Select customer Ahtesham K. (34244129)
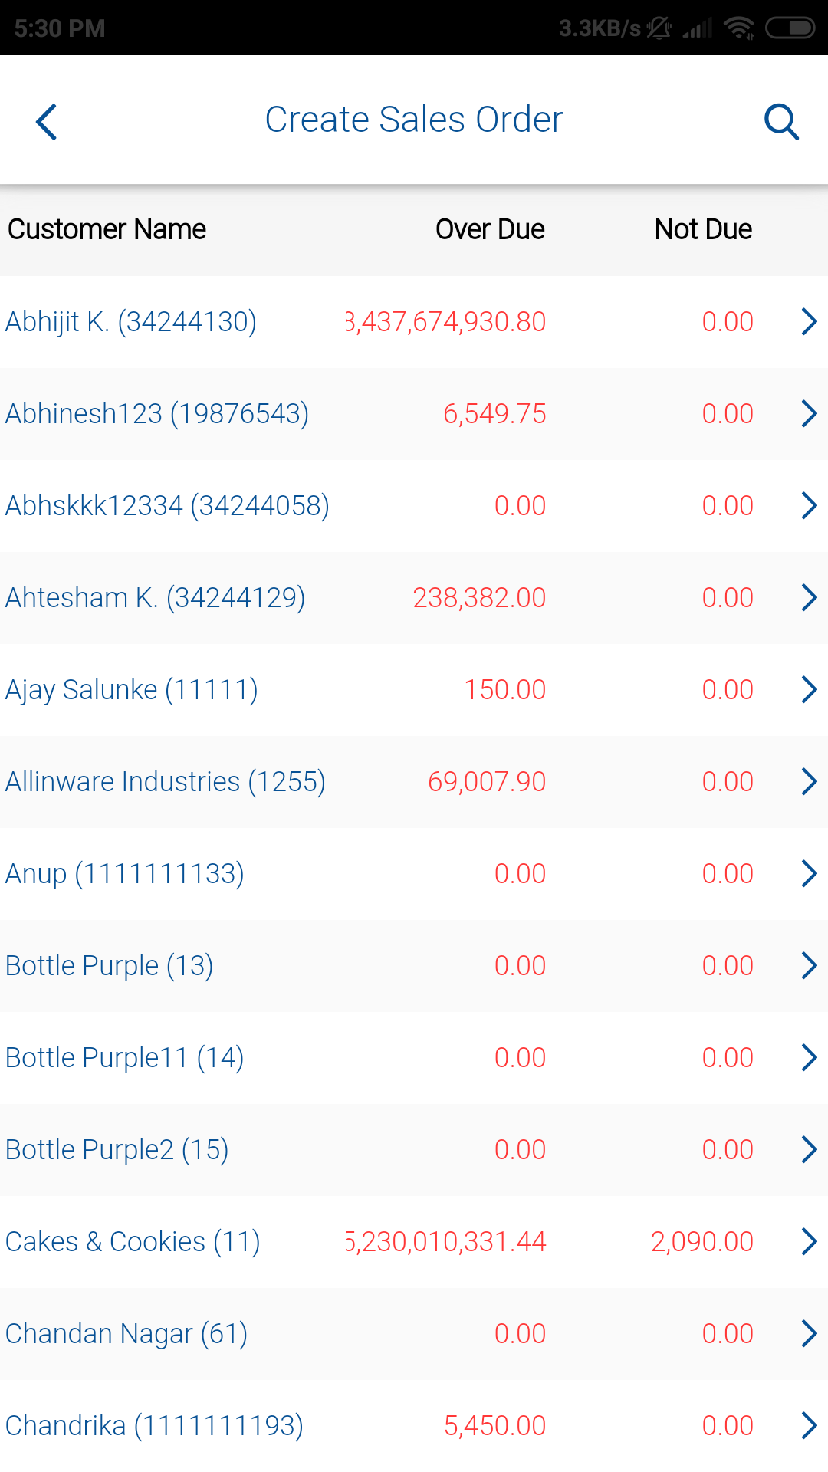Screen dimensions: 828x1472 coord(156,598)
